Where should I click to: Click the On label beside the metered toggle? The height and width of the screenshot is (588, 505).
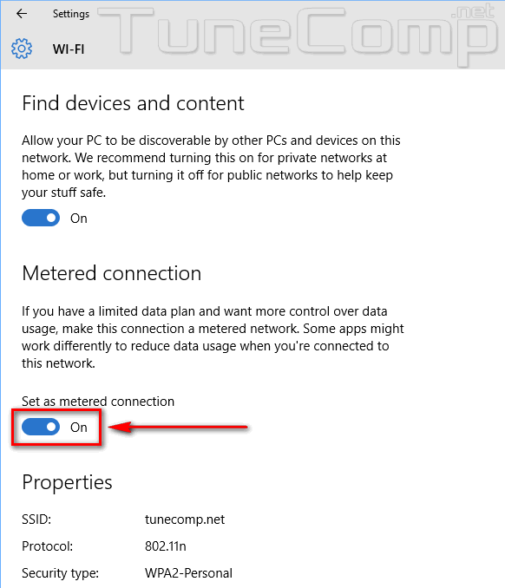(79, 428)
